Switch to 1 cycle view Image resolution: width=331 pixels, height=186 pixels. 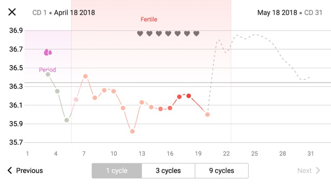(x=117, y=171)
